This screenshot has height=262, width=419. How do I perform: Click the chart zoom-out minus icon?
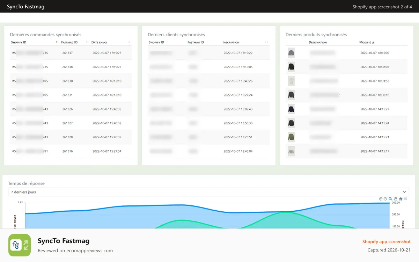[x=385, y=199]
